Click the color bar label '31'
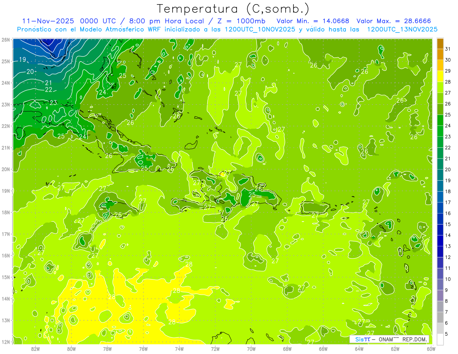Image resolution: width=458 pixels, height=354 pixels. [x=448, y=49]
